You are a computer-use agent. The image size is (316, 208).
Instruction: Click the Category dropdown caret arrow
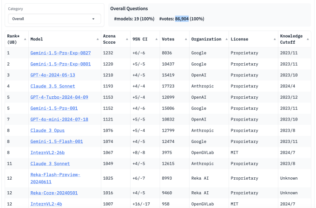tap(94, 19)
